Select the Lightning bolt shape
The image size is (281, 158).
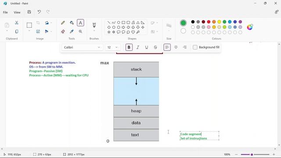pos(138,32)
